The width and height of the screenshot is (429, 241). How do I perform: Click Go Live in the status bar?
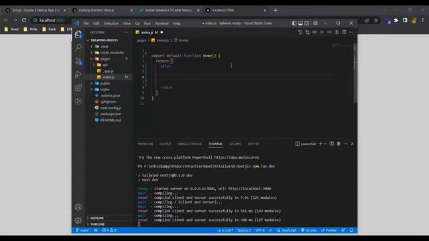(x=308, y=230)
